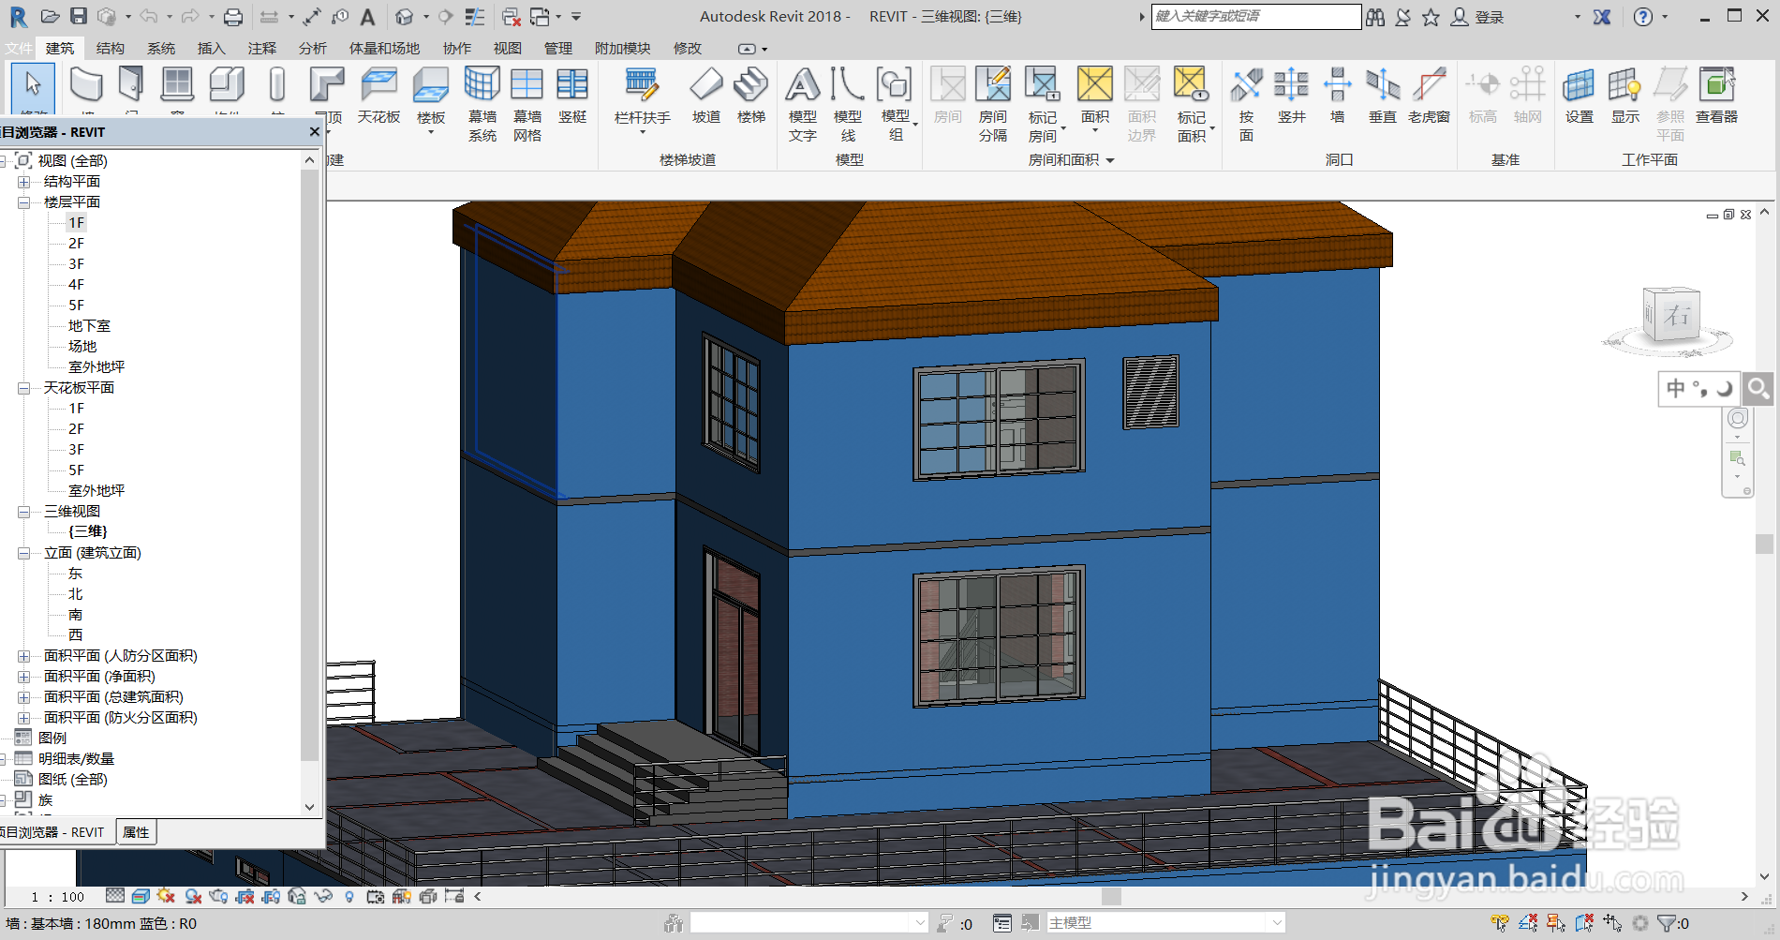Open the {三维} view in project browser
Screen dimensions: 1780x940
tap(88, 530)
